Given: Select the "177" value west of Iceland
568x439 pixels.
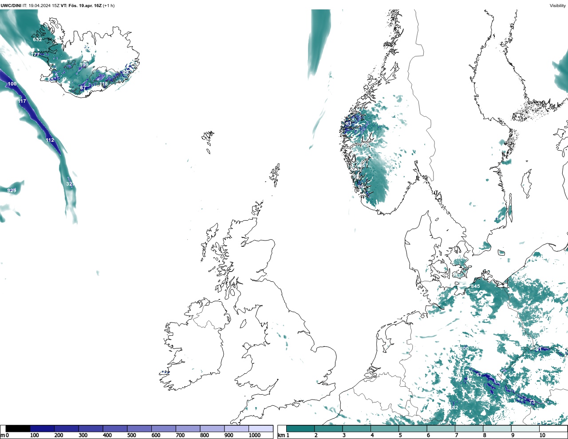Looking at the screenshot, I should coord(35,54).
